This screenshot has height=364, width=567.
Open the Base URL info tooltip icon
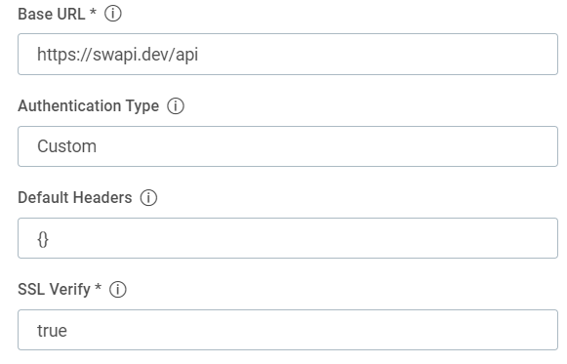tap(113, 14)
